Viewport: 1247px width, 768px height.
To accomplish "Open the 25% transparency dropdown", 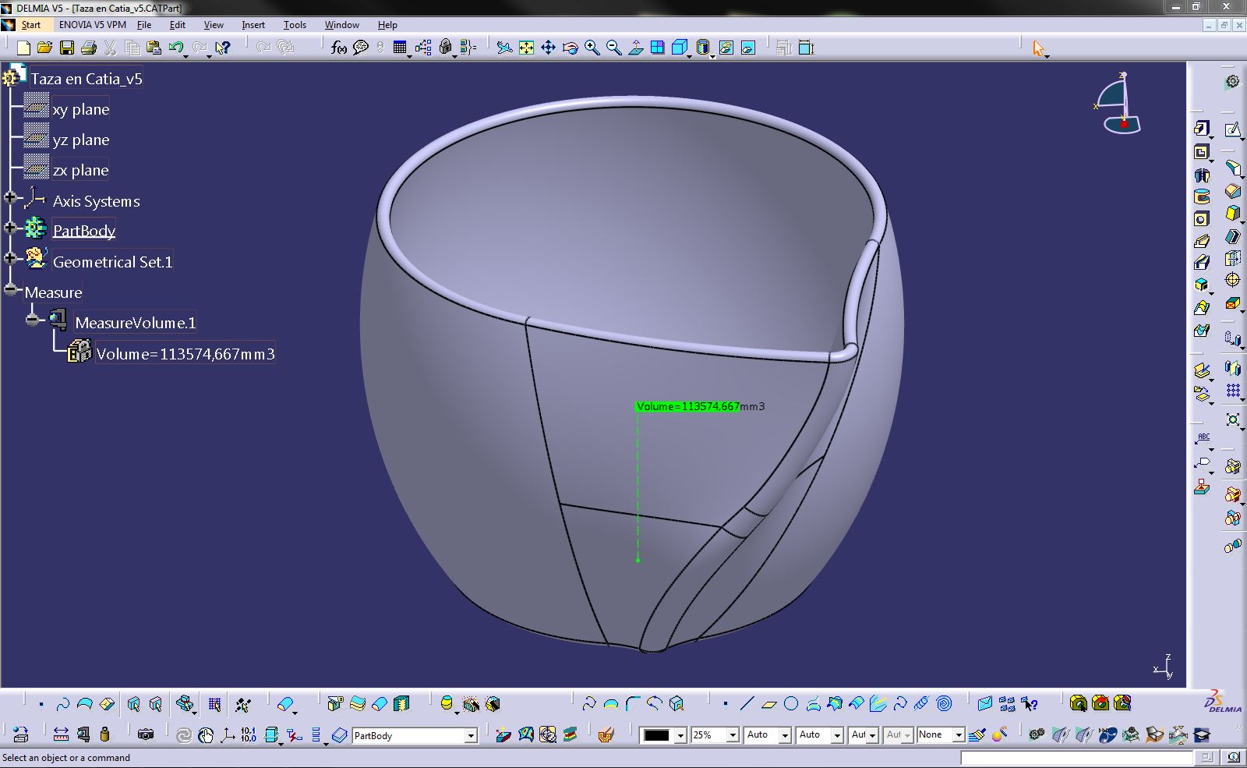I will (x=732, y=735).
